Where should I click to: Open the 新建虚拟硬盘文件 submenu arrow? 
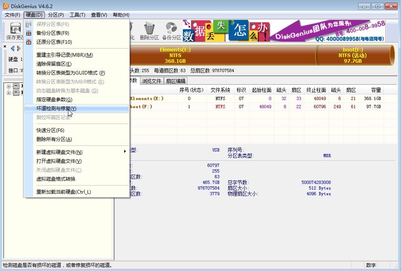pyautogui.click(x=125, y=152)
